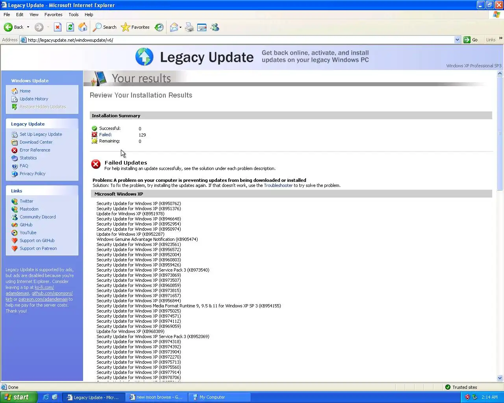Click the page scrollbar down arrow
Screen dimensions: 504x403
500,378
